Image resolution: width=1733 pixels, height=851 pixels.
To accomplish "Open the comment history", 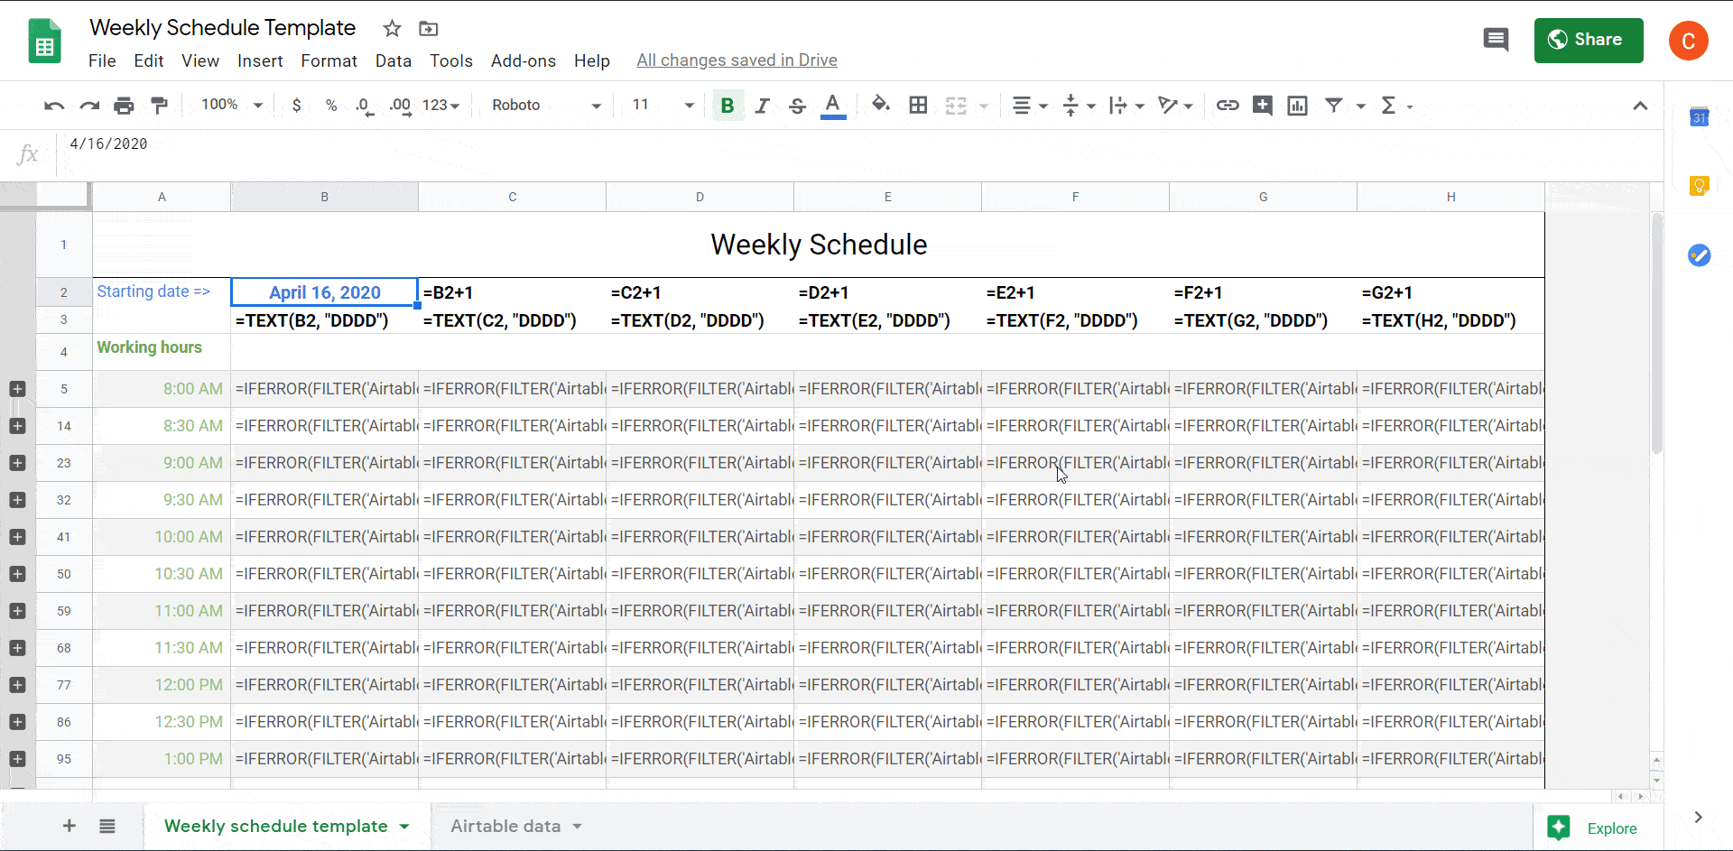I will click(1496, 40).
